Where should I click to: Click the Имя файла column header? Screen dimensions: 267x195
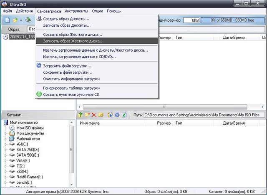(111, 123)
